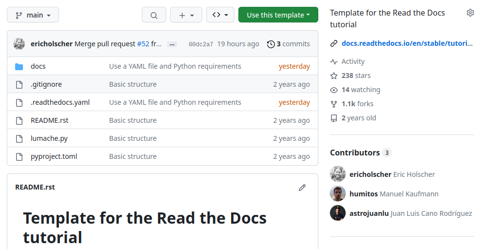View the 1.1k forks list
Image resolution: width=485 pixels, height=249 pixels.
357,104
